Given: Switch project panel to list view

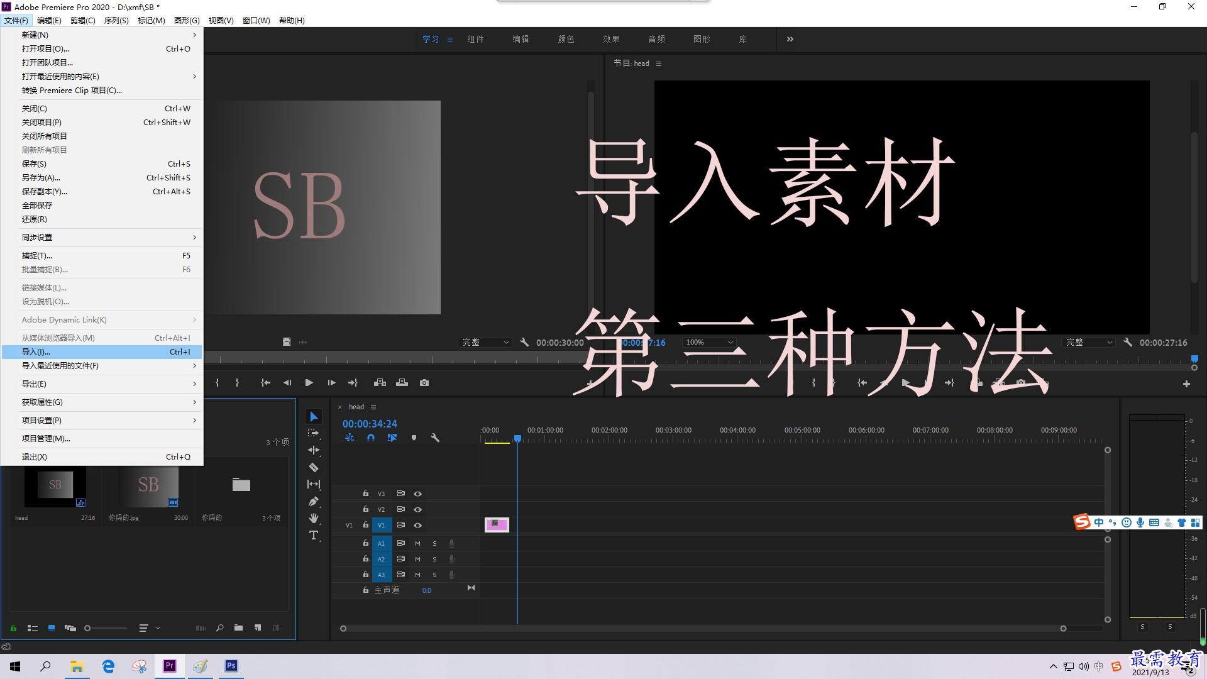Looking at the screenshot, I should [x=33, y=627].
